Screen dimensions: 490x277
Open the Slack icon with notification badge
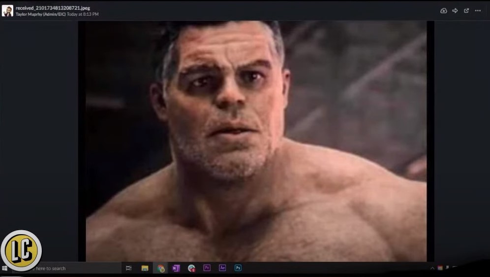point(191,268)
